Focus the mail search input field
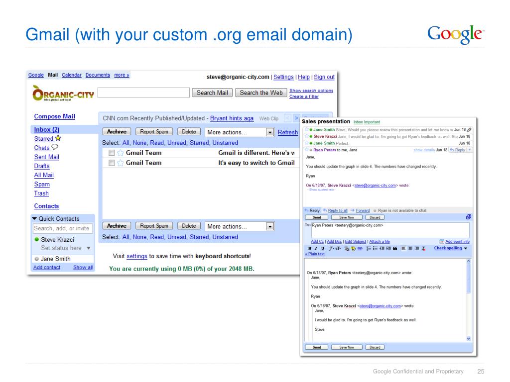 (143, 93)
